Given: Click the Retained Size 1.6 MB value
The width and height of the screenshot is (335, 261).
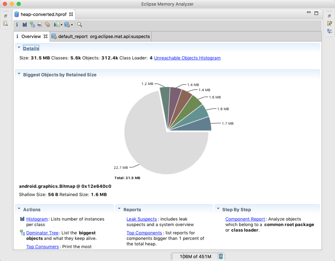Looking at the screenshot, I should coord(99,195).
